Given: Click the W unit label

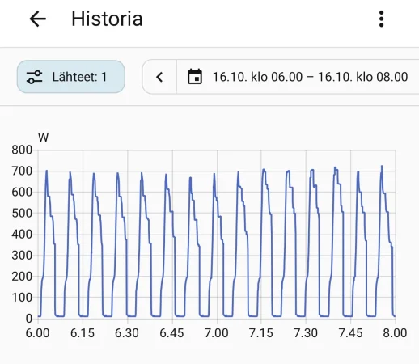Looking at the screenshot, I should (x=43, y=138).
